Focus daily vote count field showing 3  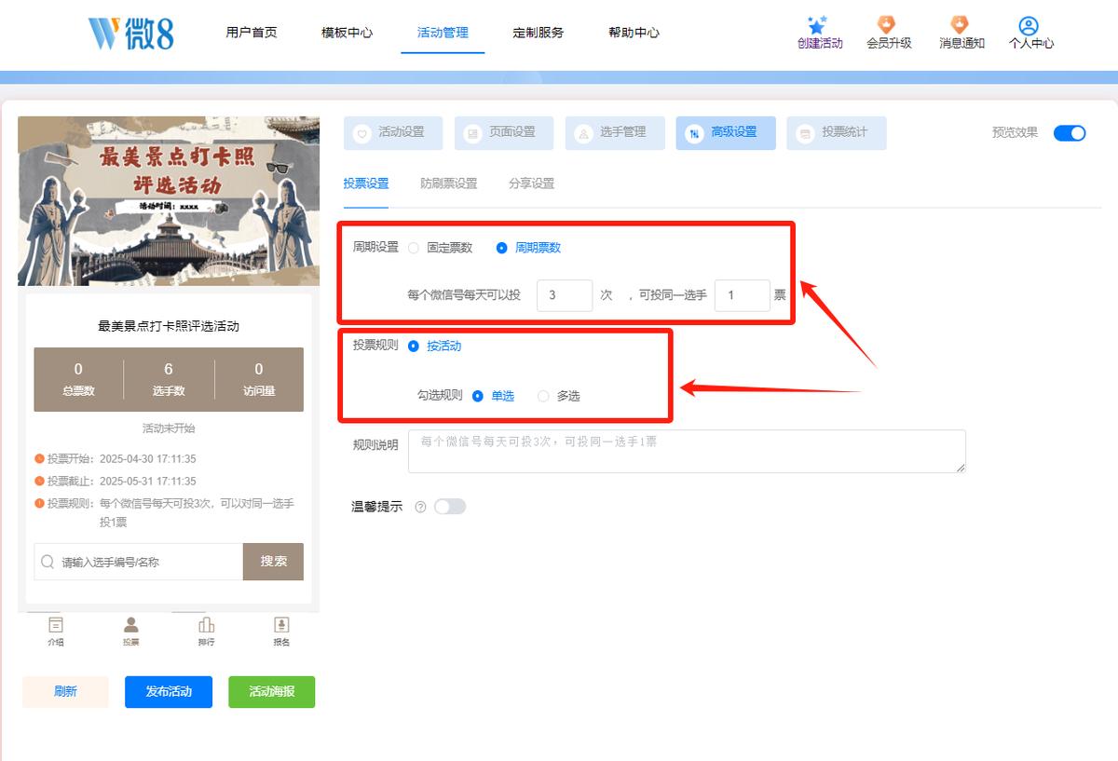click(565, 295)
